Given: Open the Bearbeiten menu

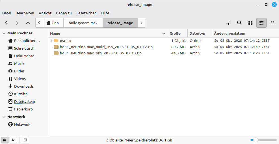Looking at the screenshot, I should [25, 13].
